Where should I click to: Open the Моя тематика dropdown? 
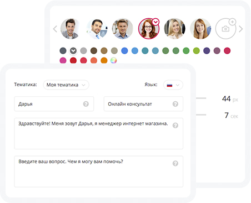point(66,85)
